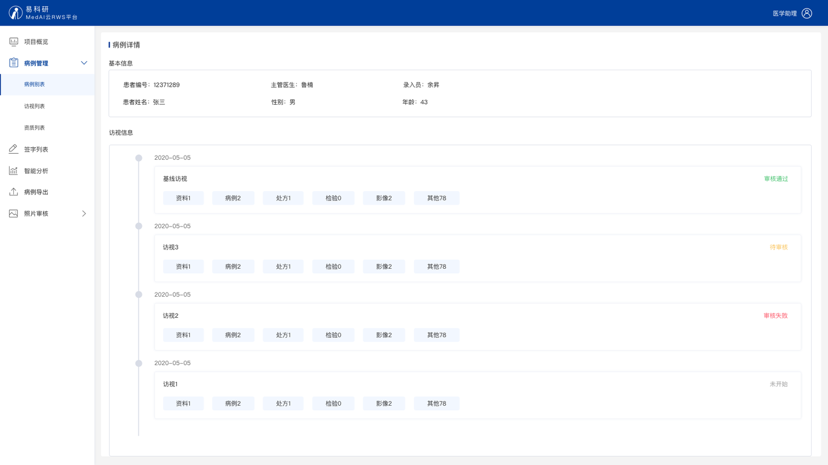Click 其他78 in 访视3 card

coord(436,266)
